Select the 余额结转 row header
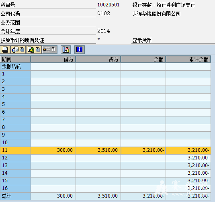 (x=15, y=67)
